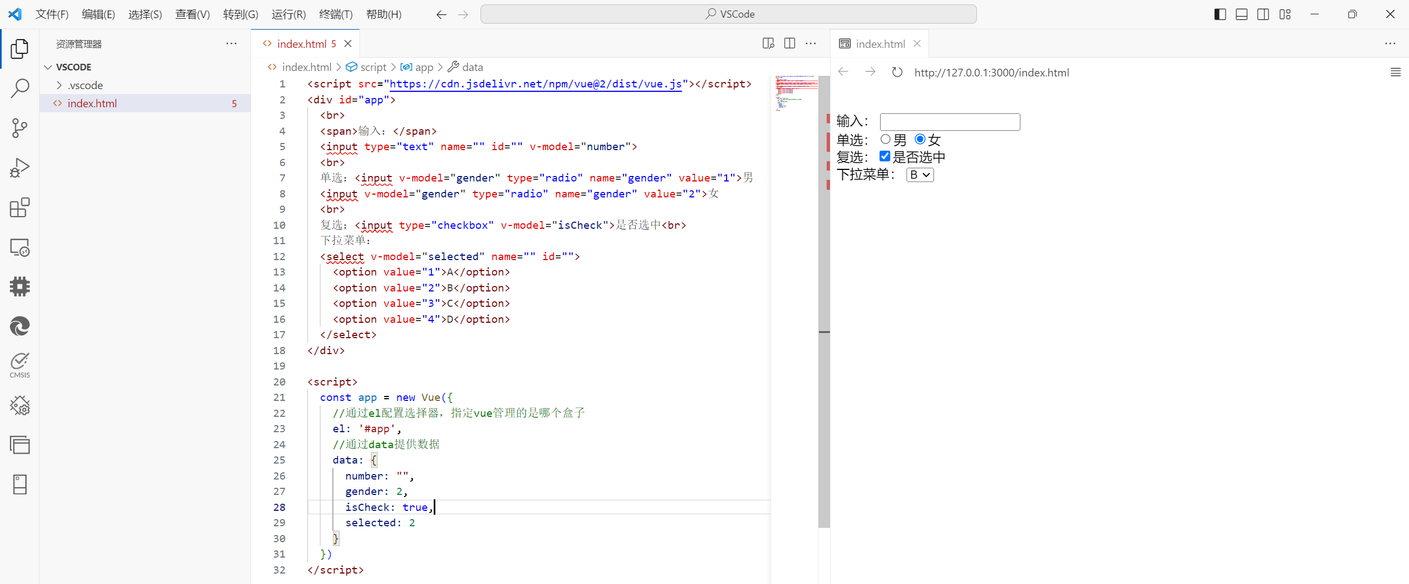Click the VSCode command center search box
The height and width of the screenshot is (584, 1409).
728,14
